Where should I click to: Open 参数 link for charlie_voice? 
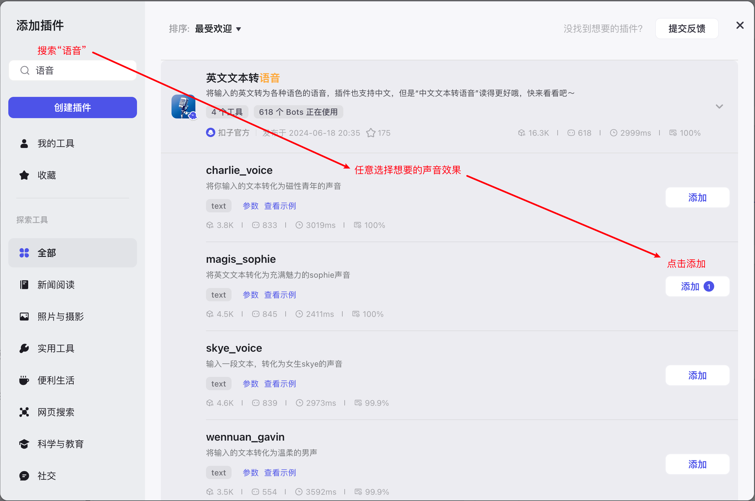coord(250,206)
